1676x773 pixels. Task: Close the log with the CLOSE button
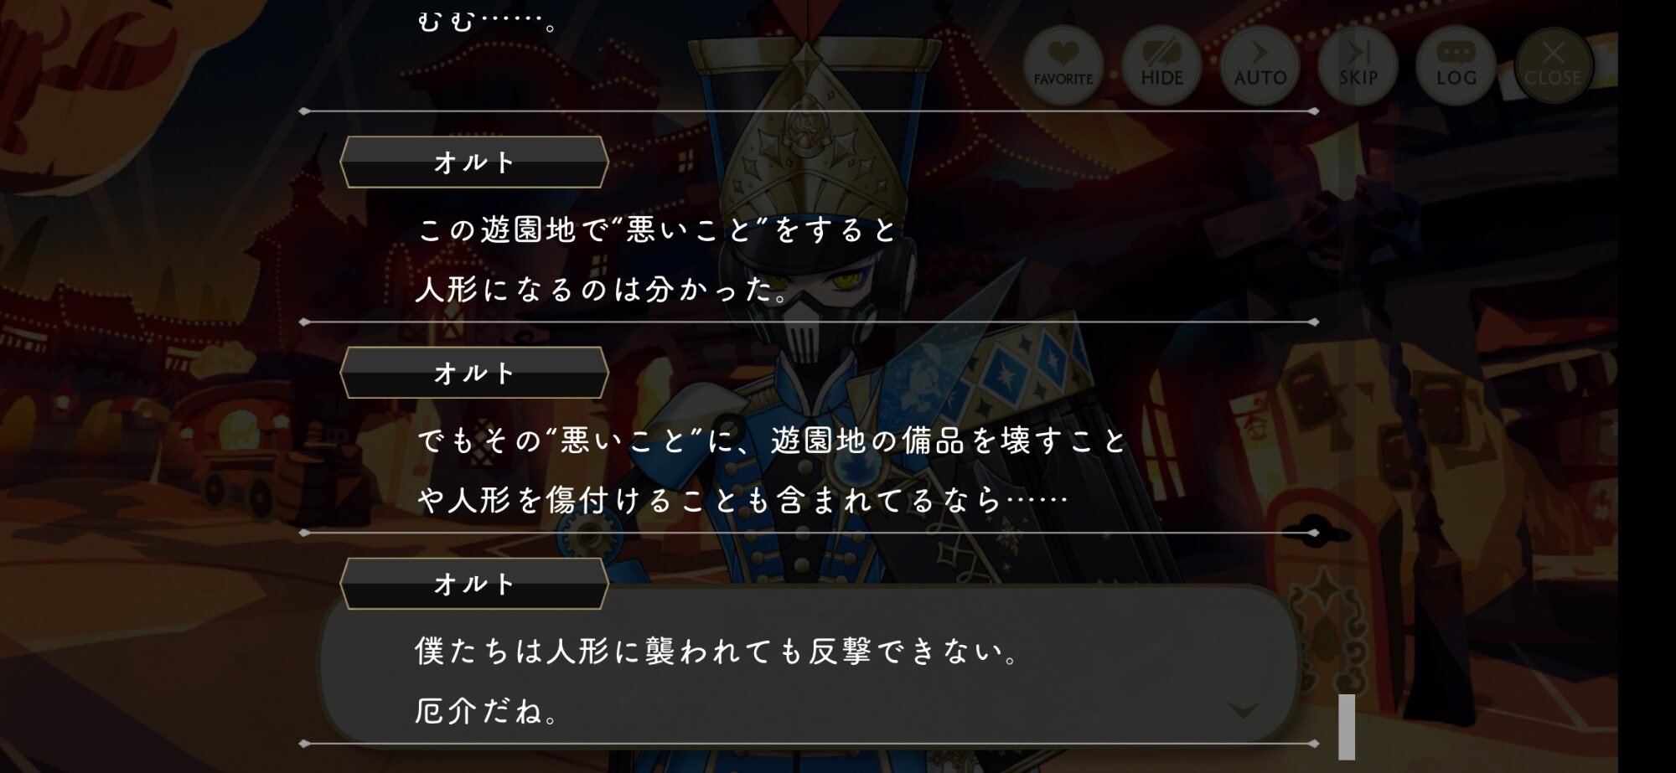pos(1553,65)
